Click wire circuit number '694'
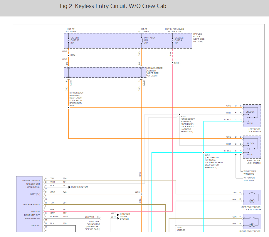This screenshot has height=237, width=269. coord(65,178)
